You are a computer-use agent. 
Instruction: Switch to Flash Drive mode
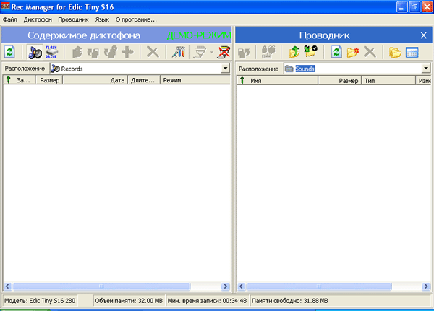pos(51,52)
